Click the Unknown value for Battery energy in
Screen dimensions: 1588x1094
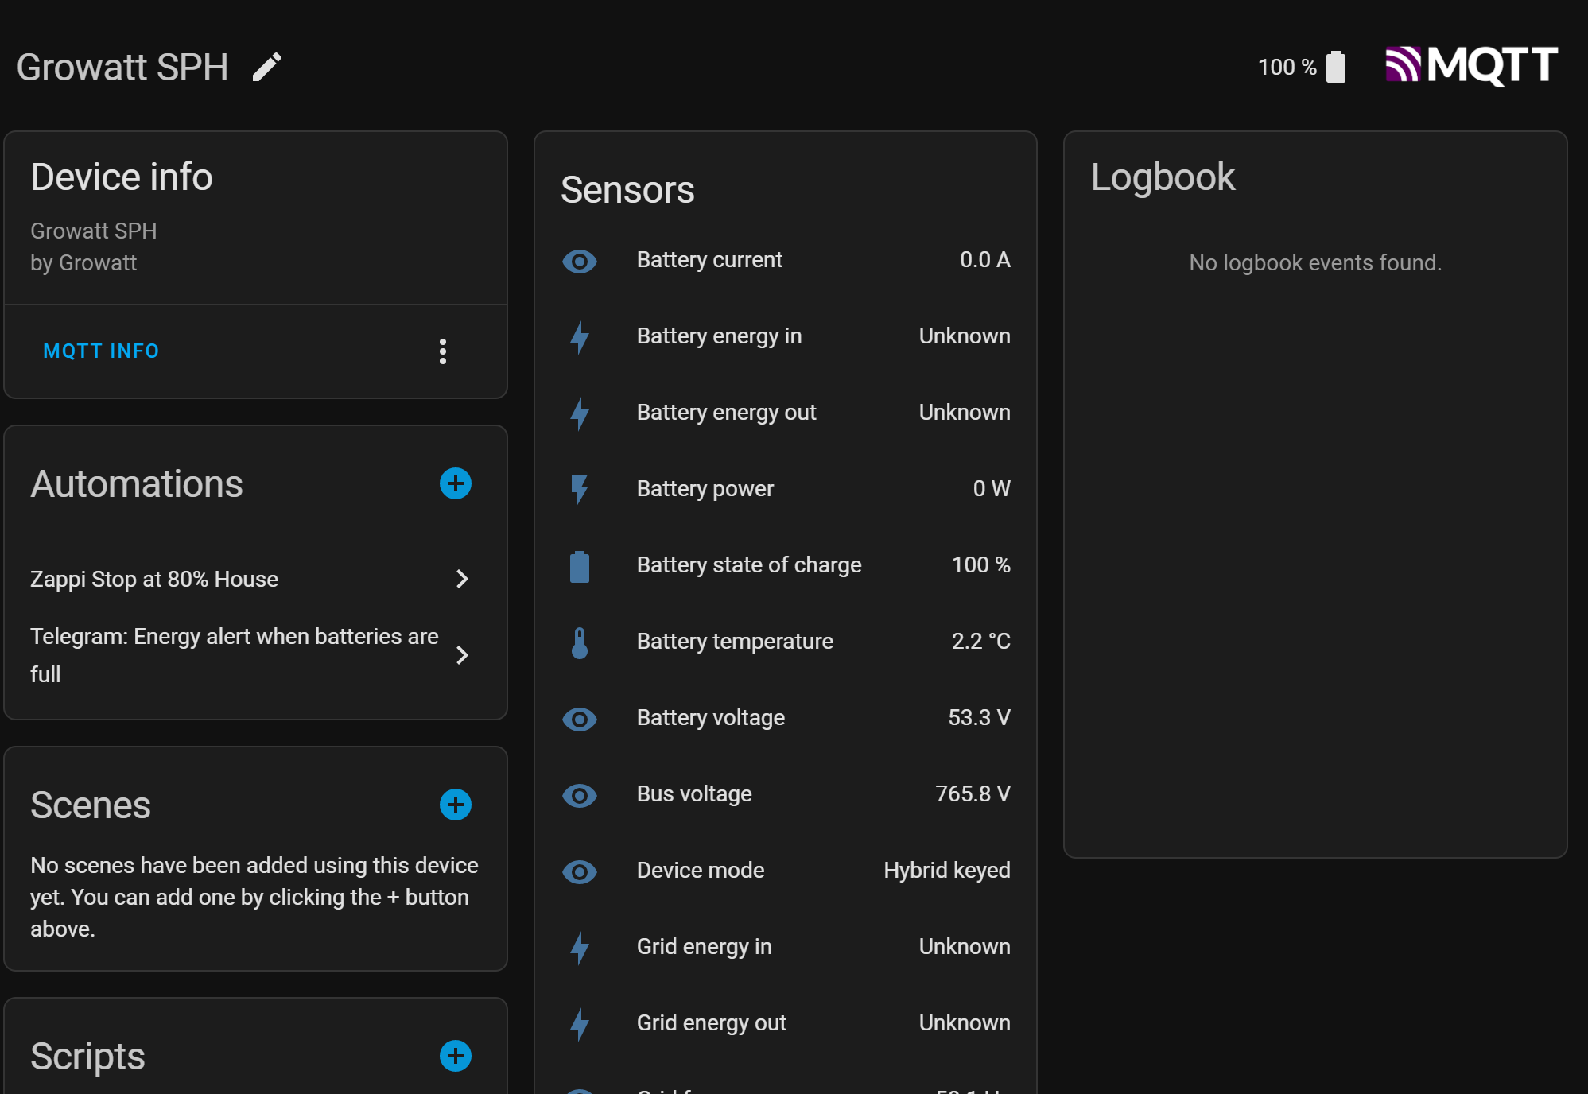pos(965,336)
